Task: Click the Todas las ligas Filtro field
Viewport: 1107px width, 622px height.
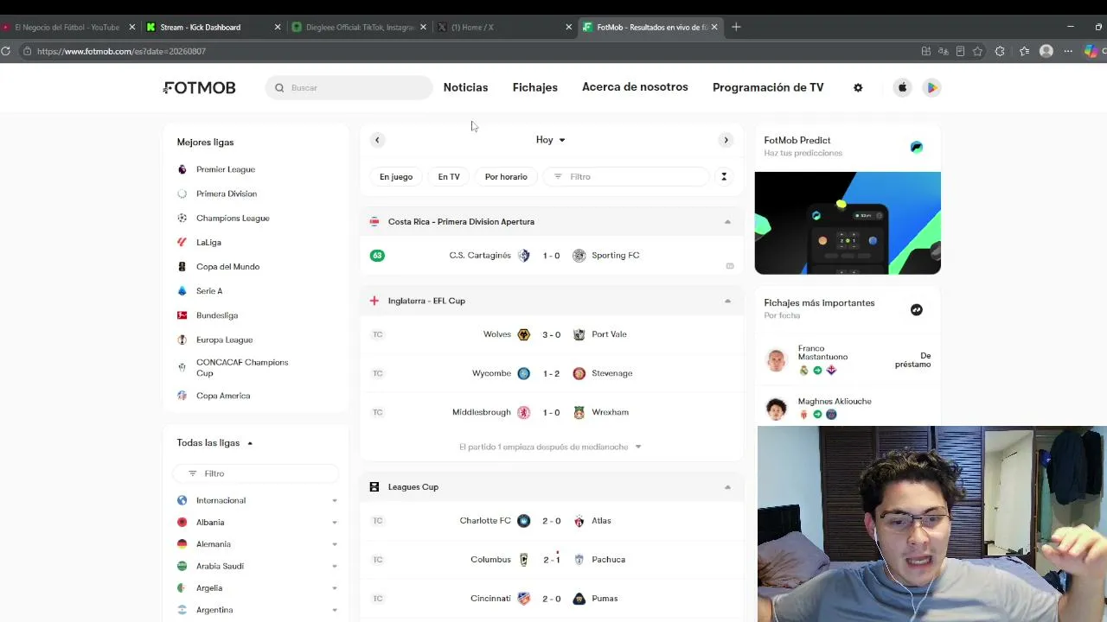Action: point(256,473)
